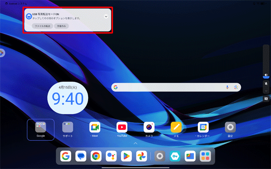The image size is (271, 169).
Task: Tap the Google G logo in search bar
Action: click(x=116, y=87)
